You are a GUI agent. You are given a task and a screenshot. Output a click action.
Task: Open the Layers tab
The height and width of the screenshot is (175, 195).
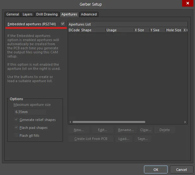point(27,14)
